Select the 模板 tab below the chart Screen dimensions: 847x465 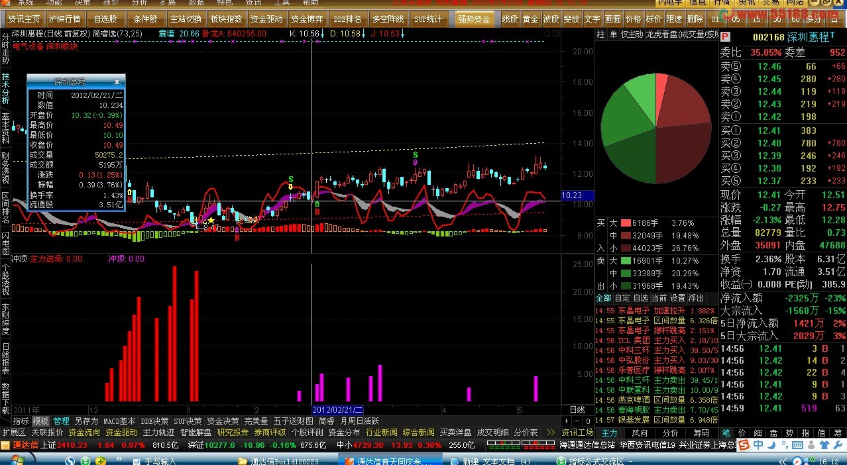40,421
